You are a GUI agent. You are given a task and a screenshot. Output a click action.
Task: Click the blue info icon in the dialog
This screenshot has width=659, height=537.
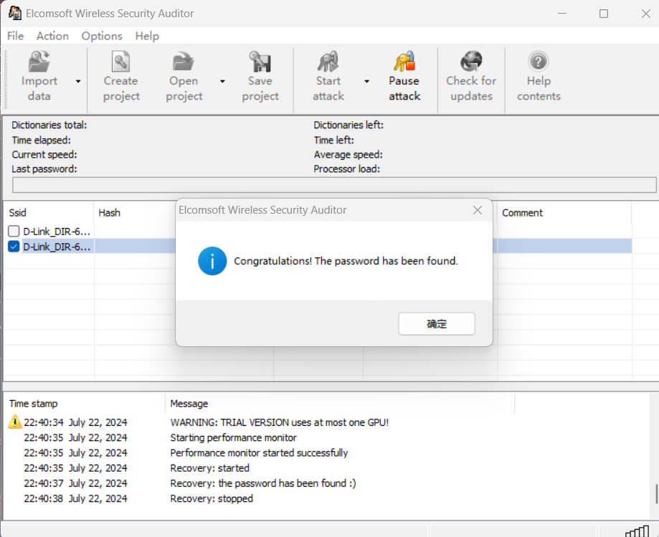click(x=212, y=261)
